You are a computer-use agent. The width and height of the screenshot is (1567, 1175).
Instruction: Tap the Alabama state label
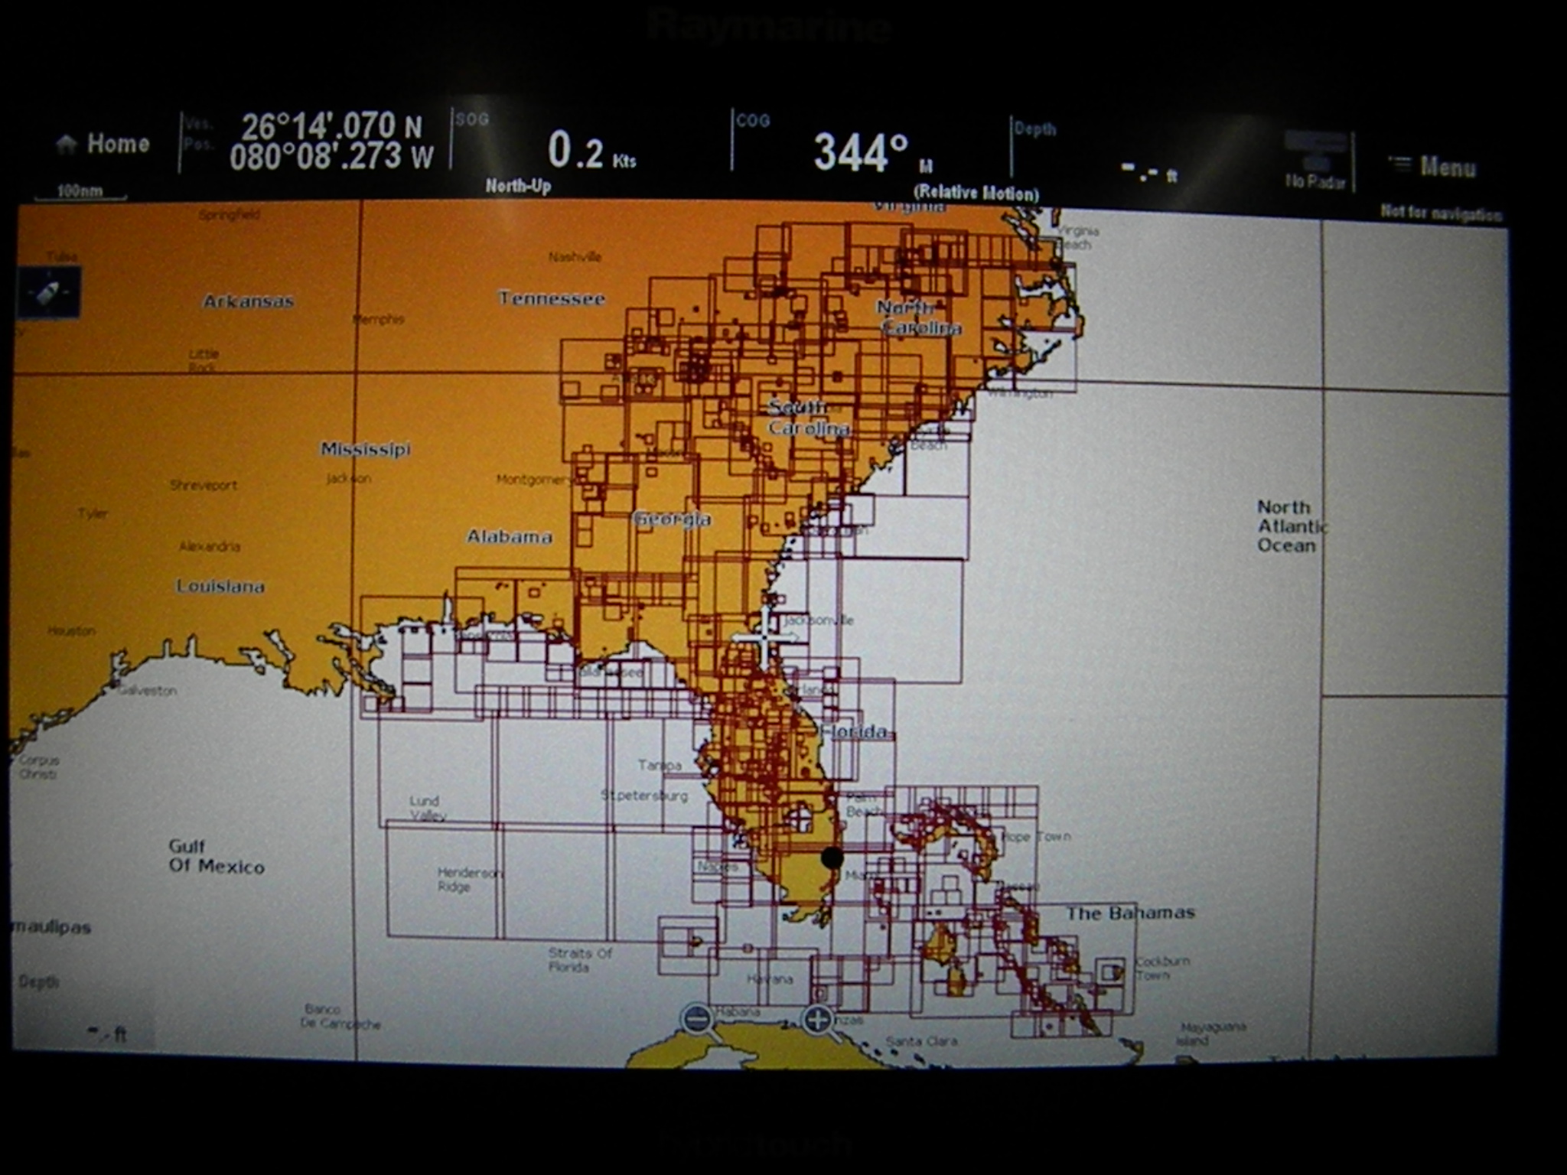[510, 536]
